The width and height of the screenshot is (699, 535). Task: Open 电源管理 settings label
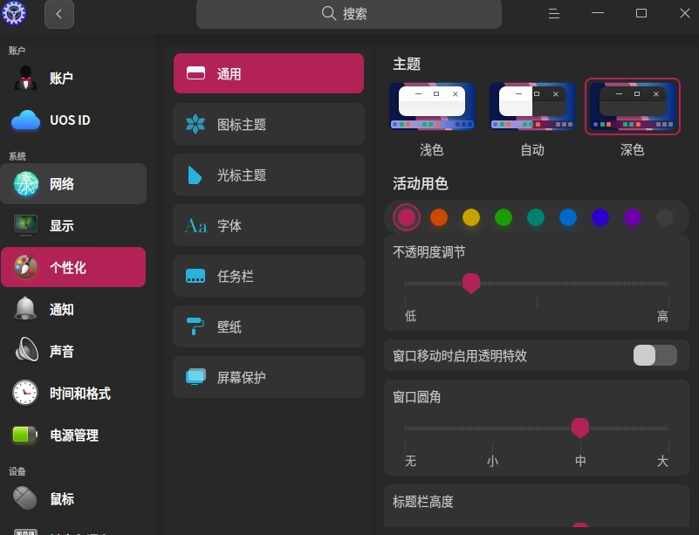point(74,436)
